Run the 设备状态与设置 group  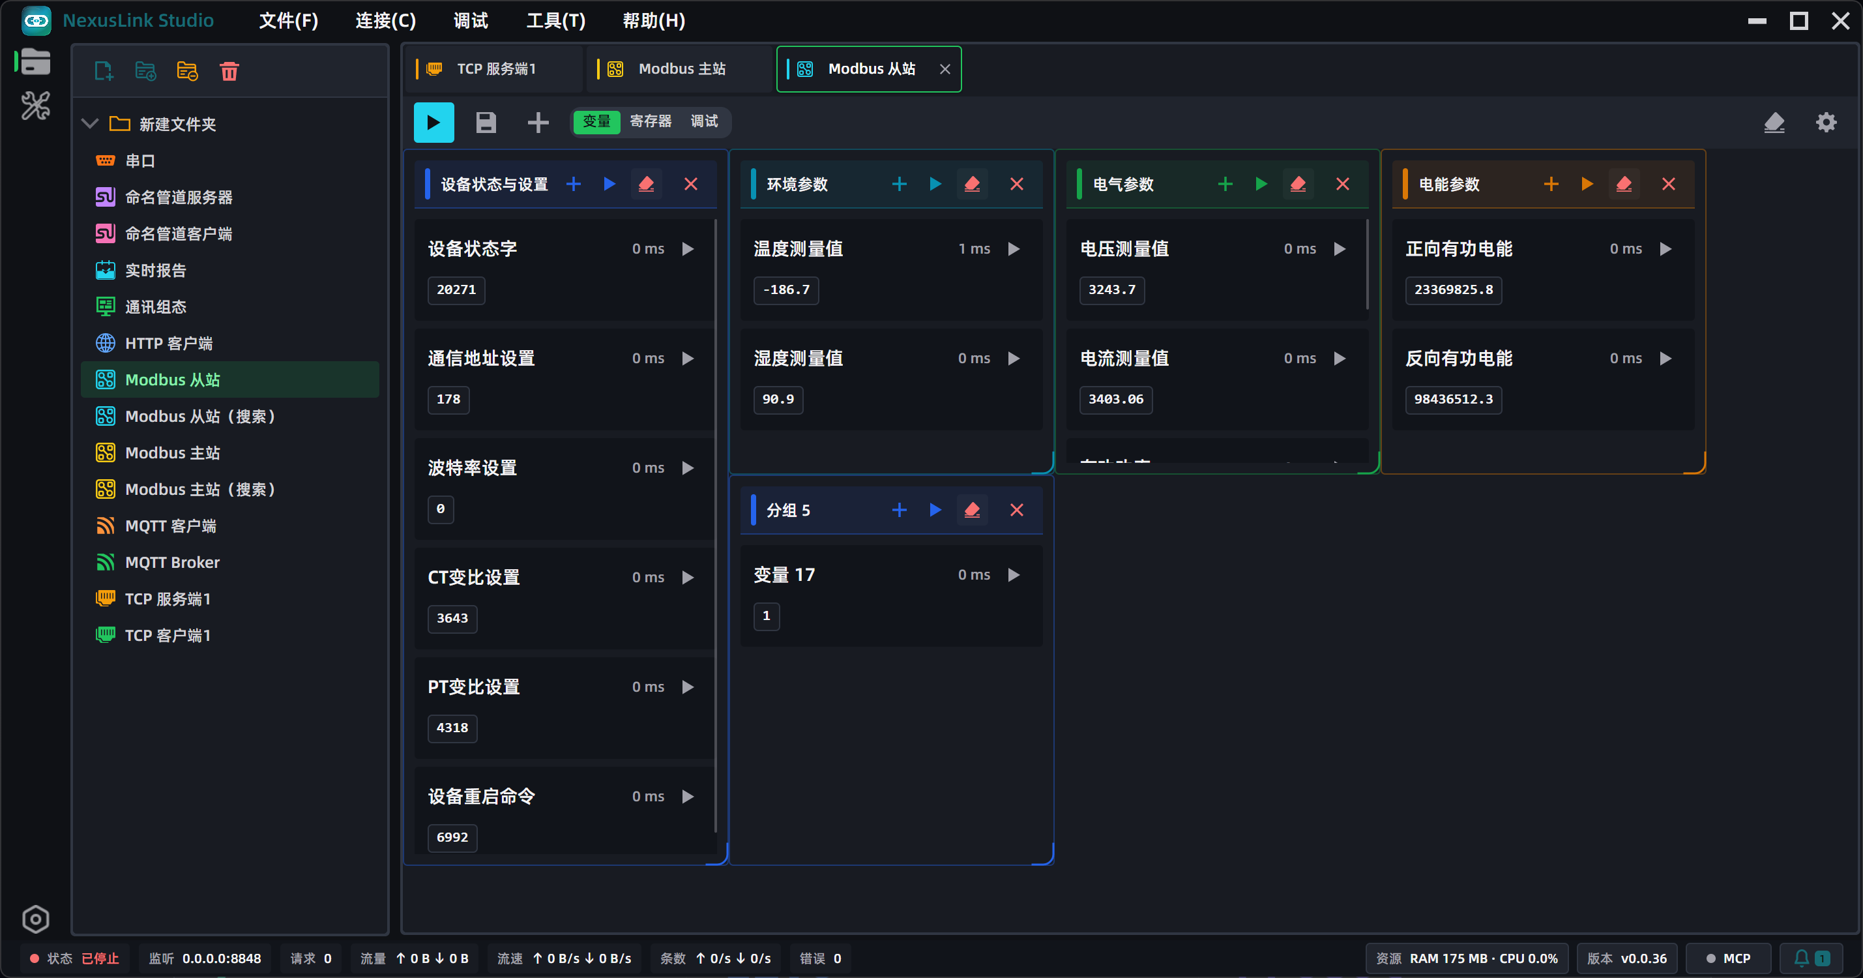pos(609,185)
